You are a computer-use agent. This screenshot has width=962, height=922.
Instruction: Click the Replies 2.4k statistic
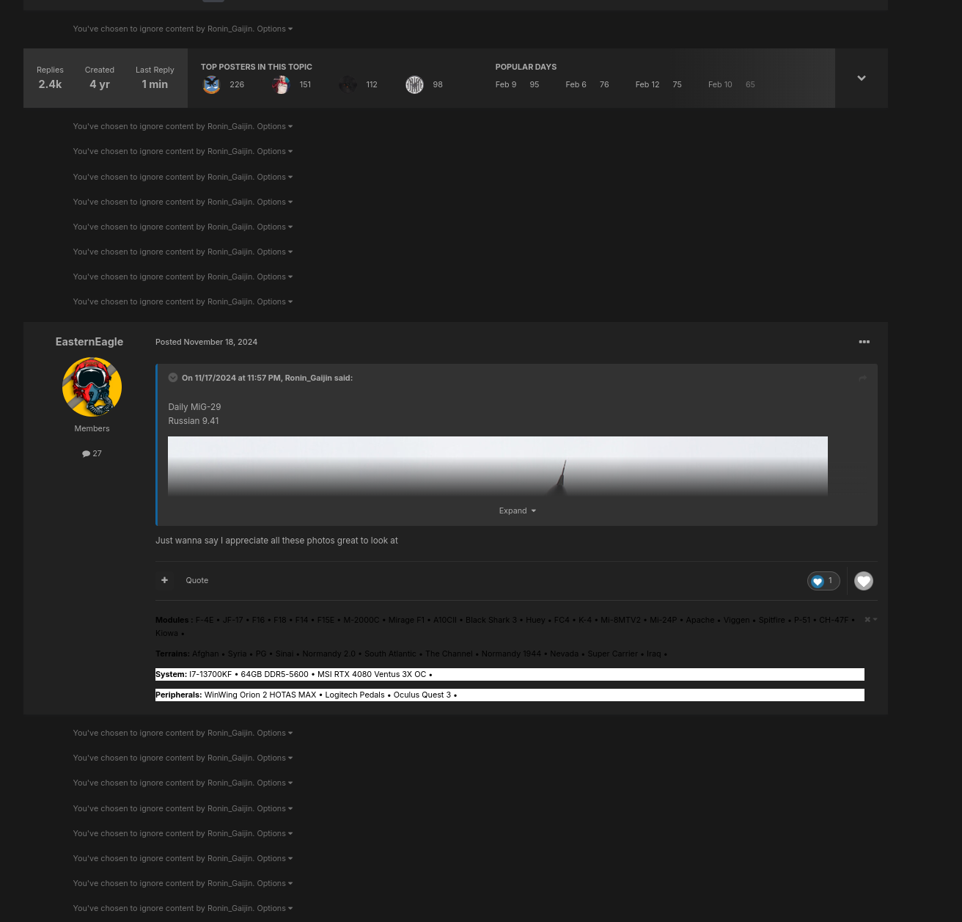point(50,78)
